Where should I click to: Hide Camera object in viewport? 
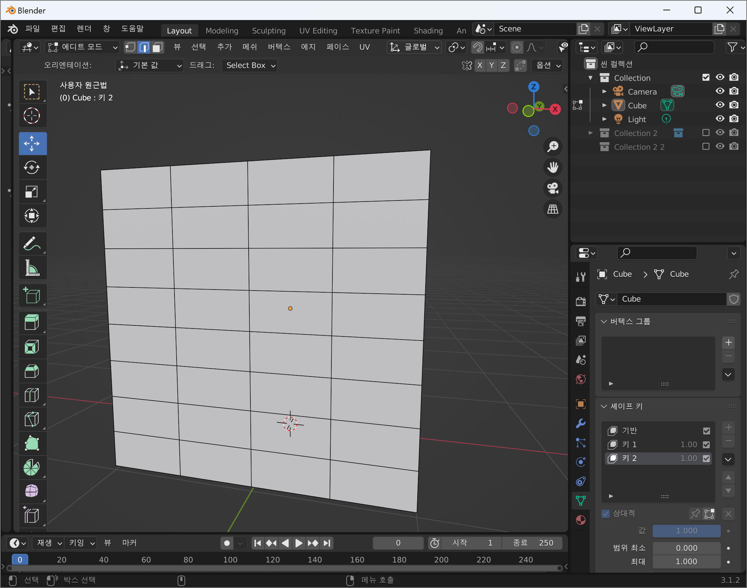tap(720, 91)
